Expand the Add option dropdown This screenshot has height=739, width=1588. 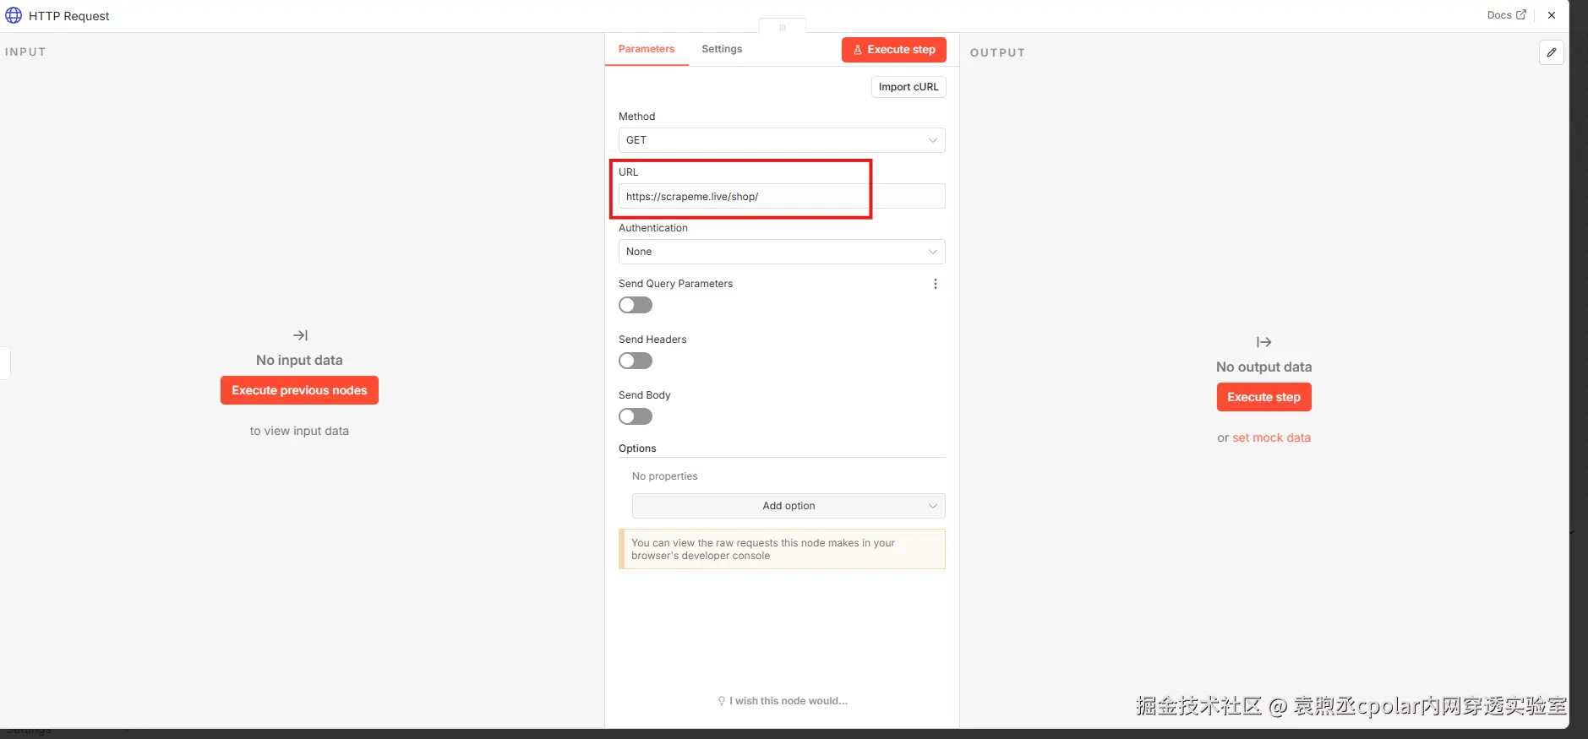(x=789, y=506)
